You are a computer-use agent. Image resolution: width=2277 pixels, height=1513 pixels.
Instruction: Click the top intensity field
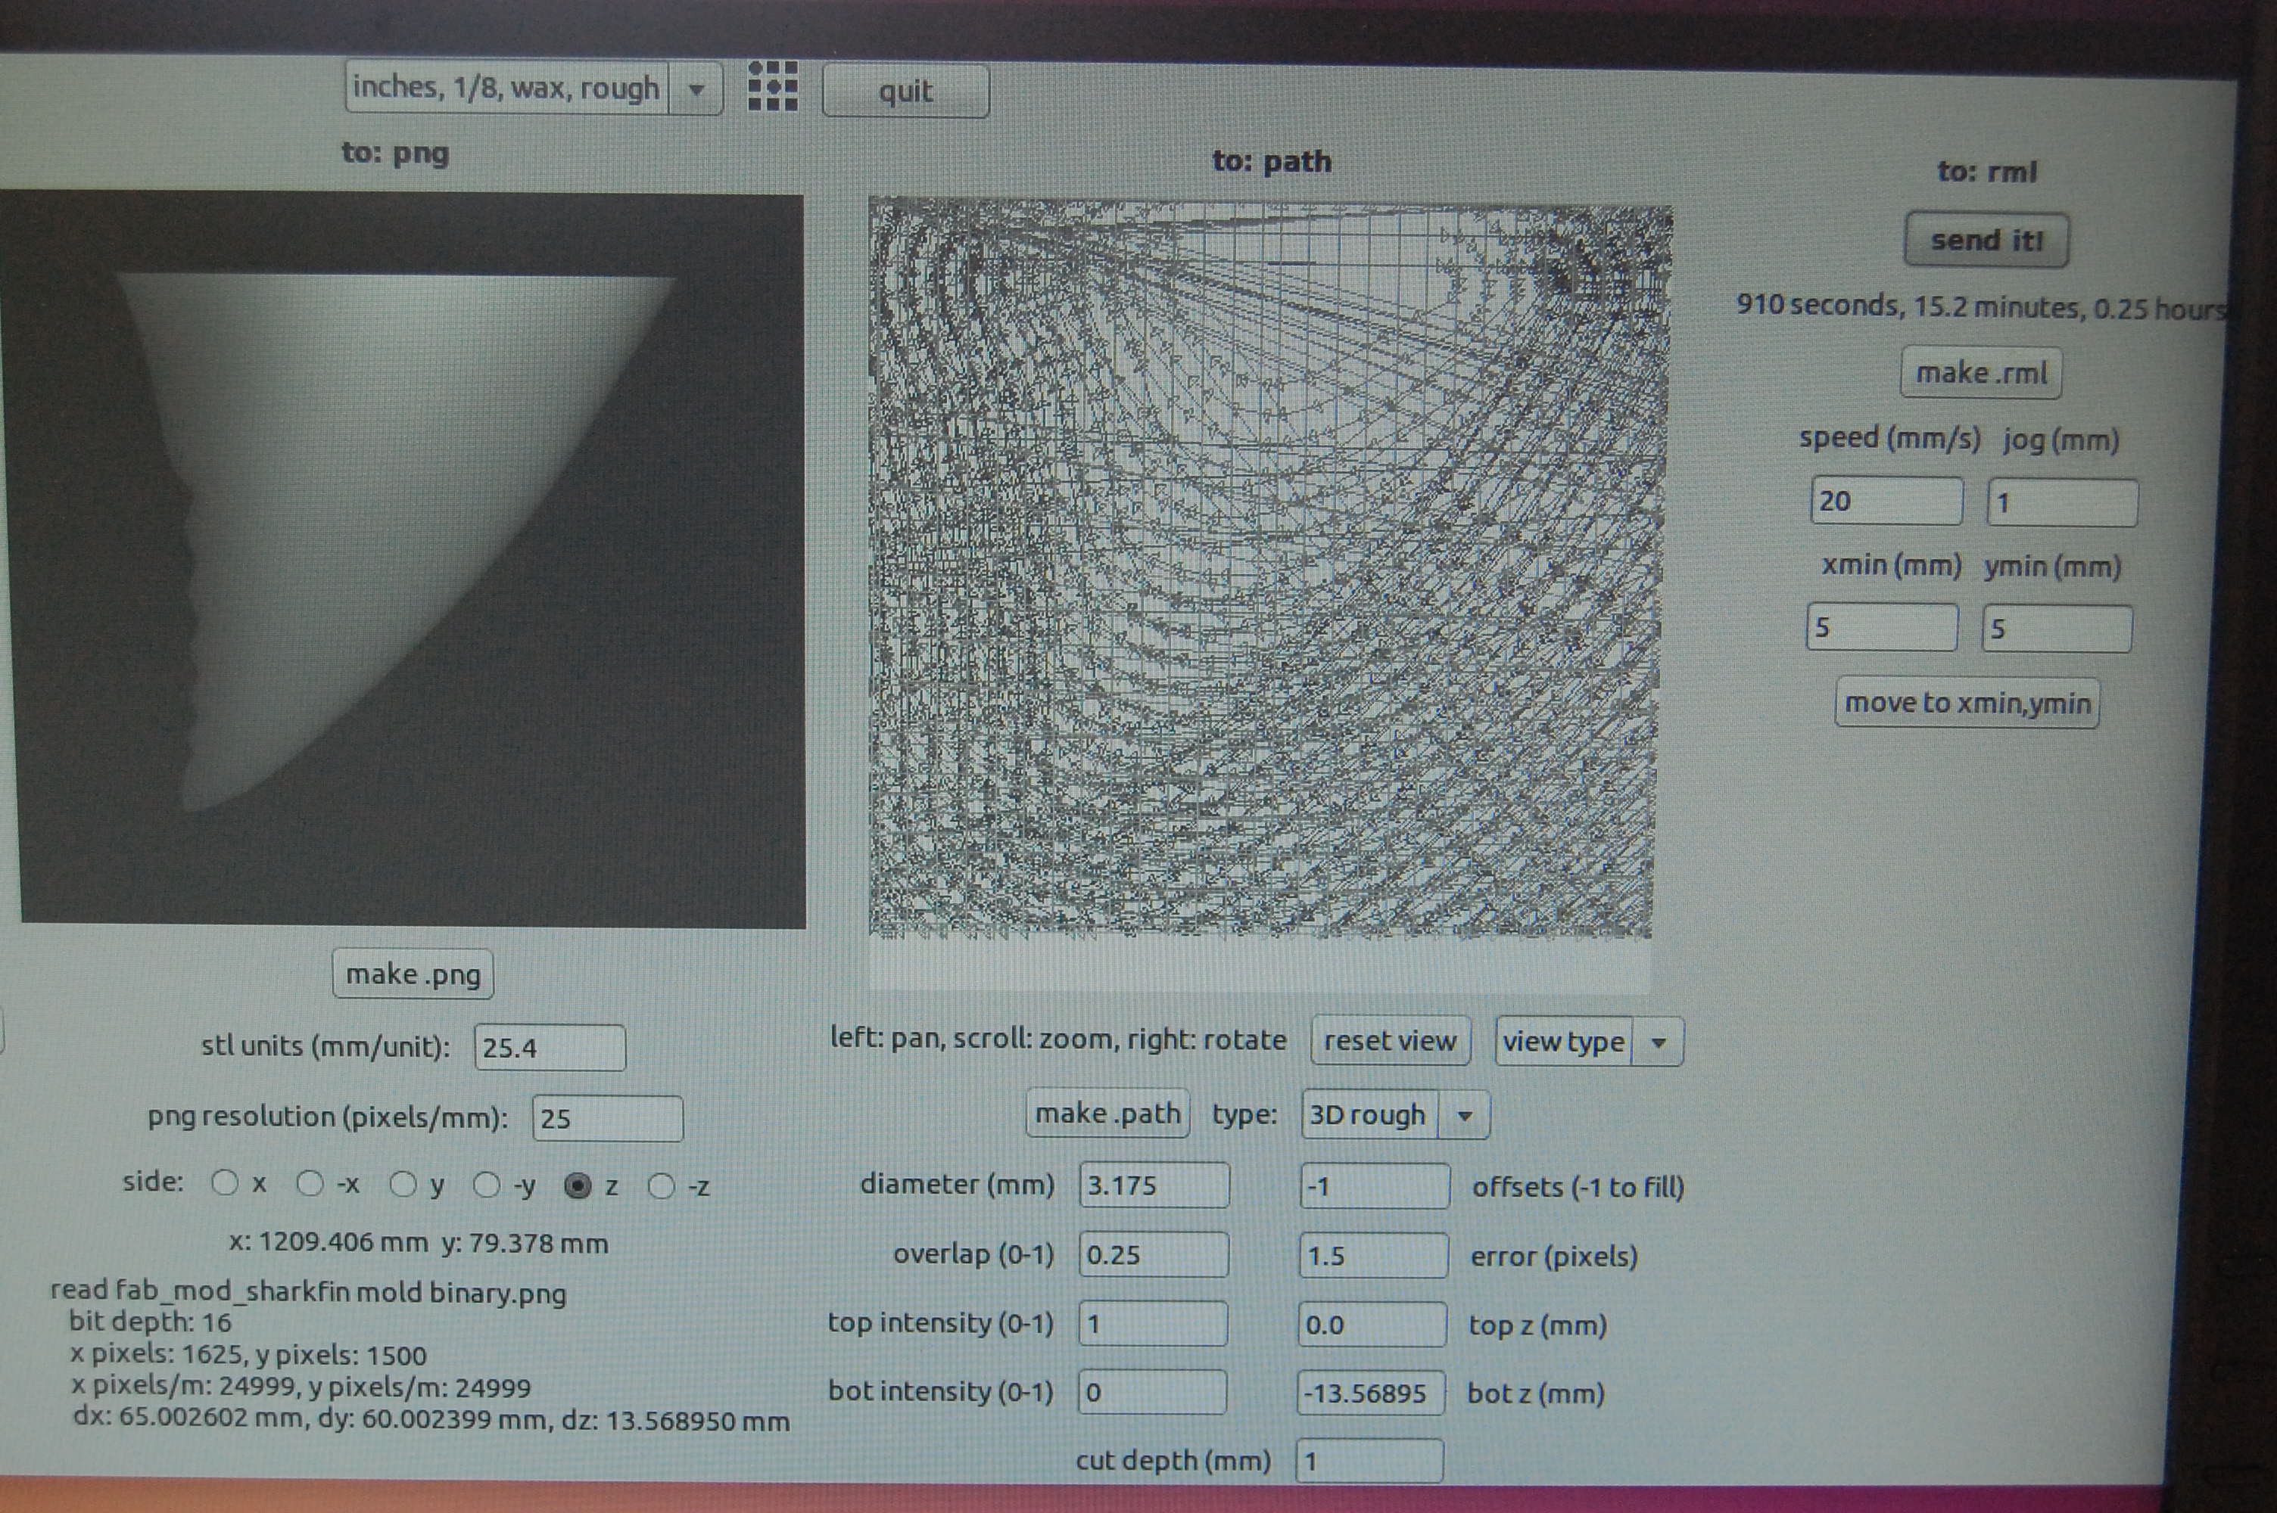pyautogui.click(x=1152, y=1323)
